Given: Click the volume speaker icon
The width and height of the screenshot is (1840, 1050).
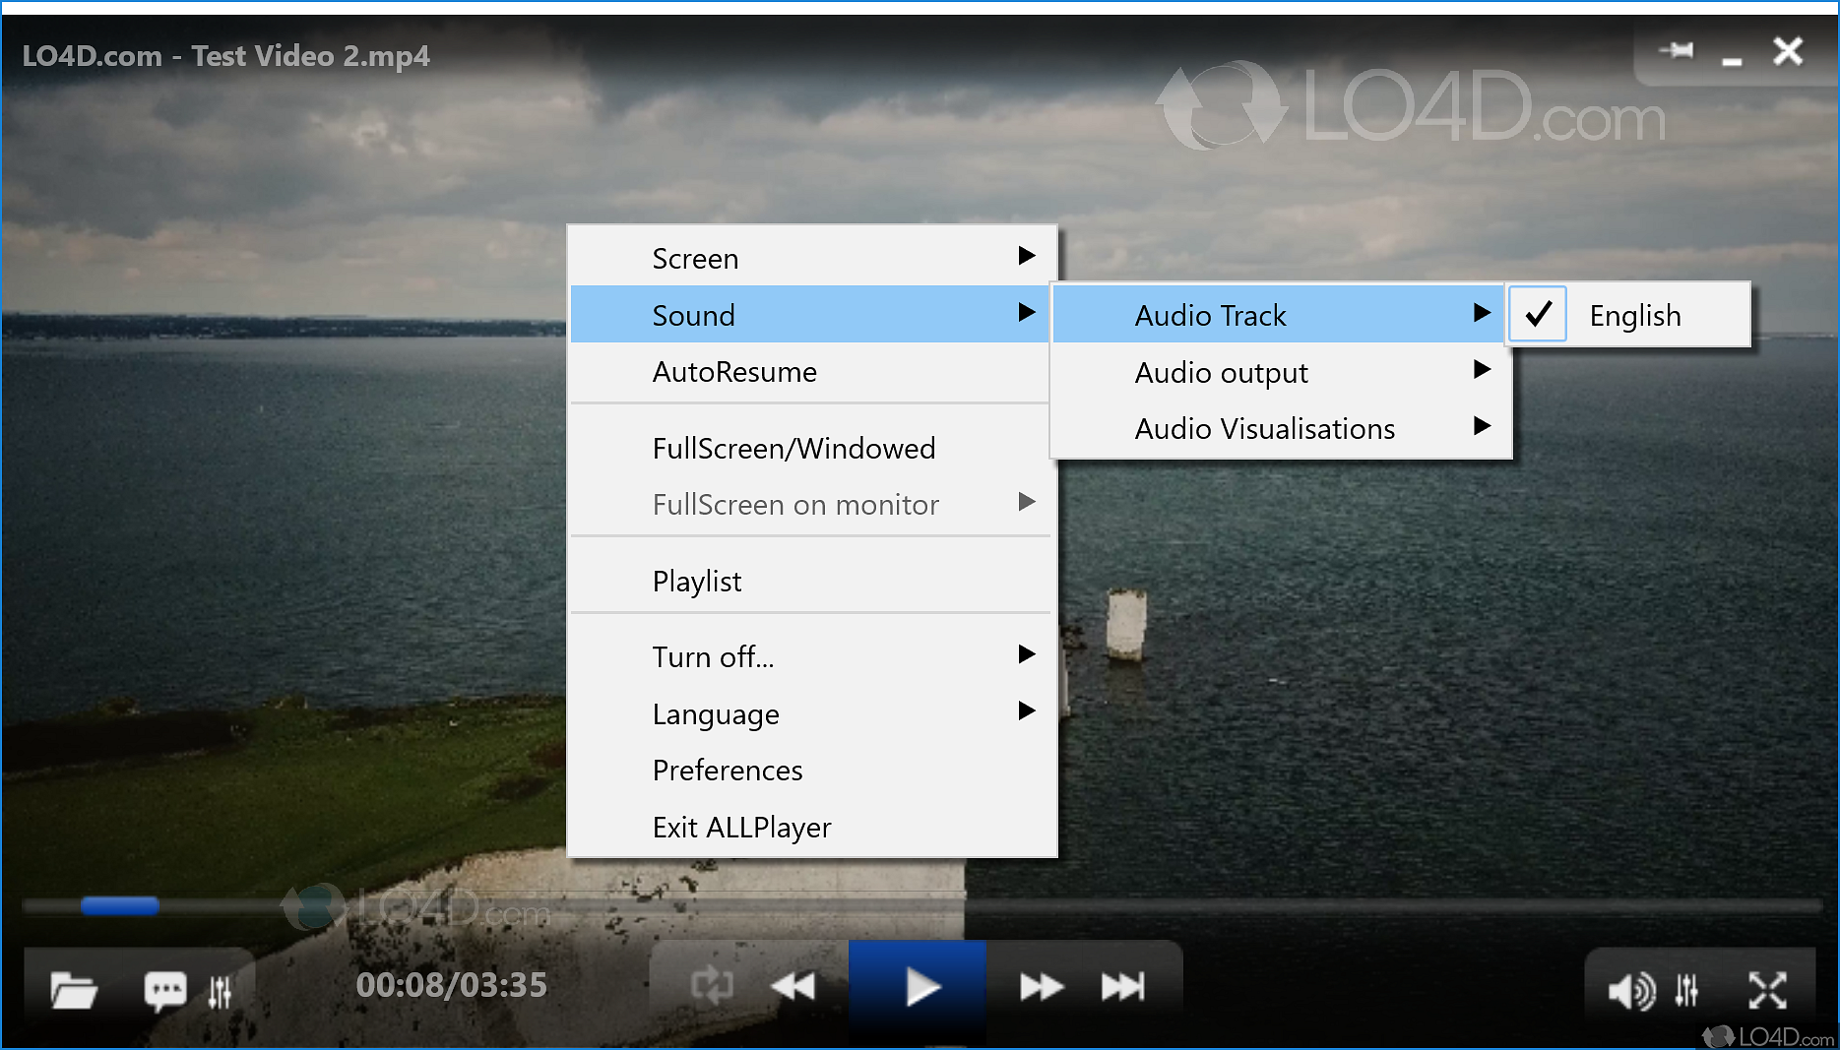Looking at the screenshot, I should coord(1632,989).
